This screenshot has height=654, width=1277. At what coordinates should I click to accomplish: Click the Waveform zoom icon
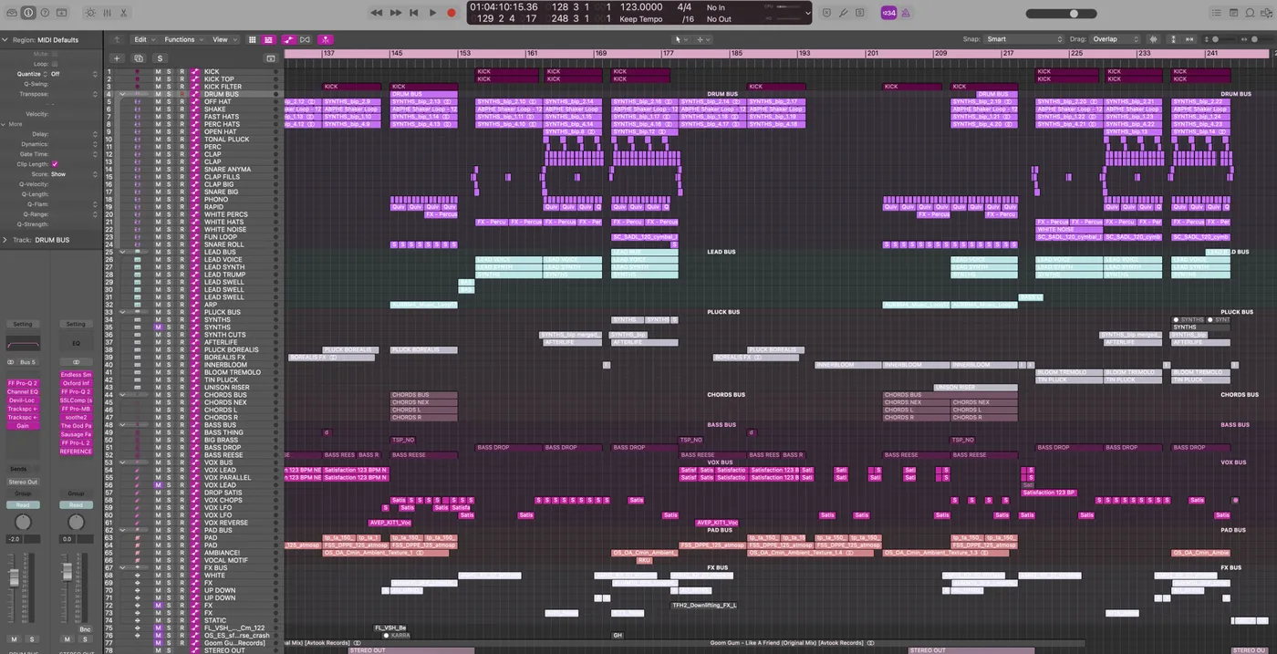click(1154, 39)
